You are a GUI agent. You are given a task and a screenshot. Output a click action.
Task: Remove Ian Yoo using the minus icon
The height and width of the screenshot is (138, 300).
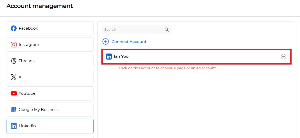[283, 56]
